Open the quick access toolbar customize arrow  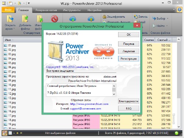pos(29,3)
